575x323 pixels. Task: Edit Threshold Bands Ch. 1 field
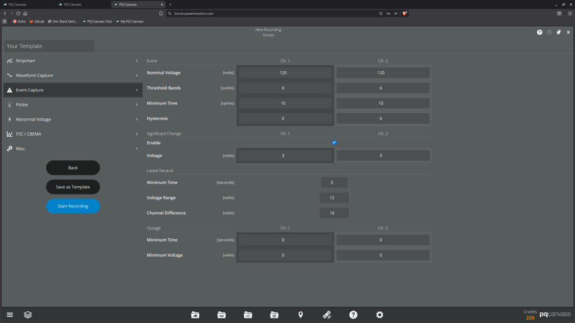(285, 88)
